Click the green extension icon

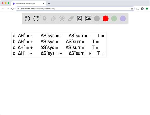click(147, 9)
